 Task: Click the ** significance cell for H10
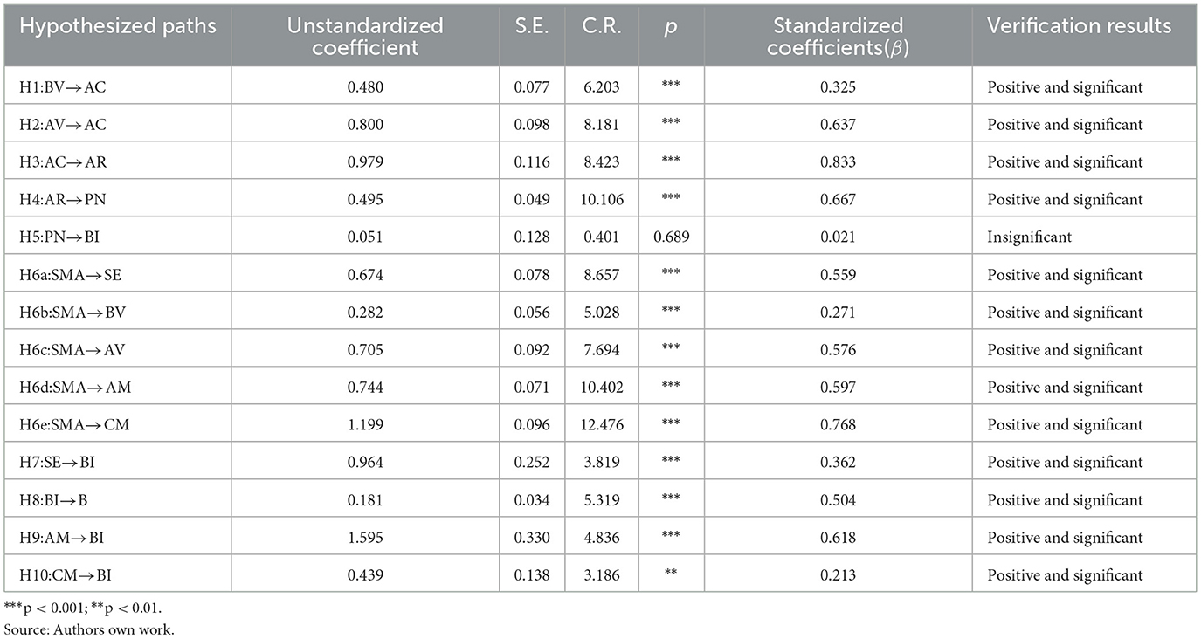(x=671, y=575)
